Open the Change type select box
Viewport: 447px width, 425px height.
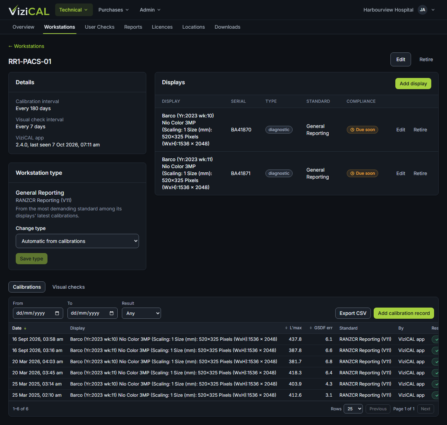[x=77, y=241]
